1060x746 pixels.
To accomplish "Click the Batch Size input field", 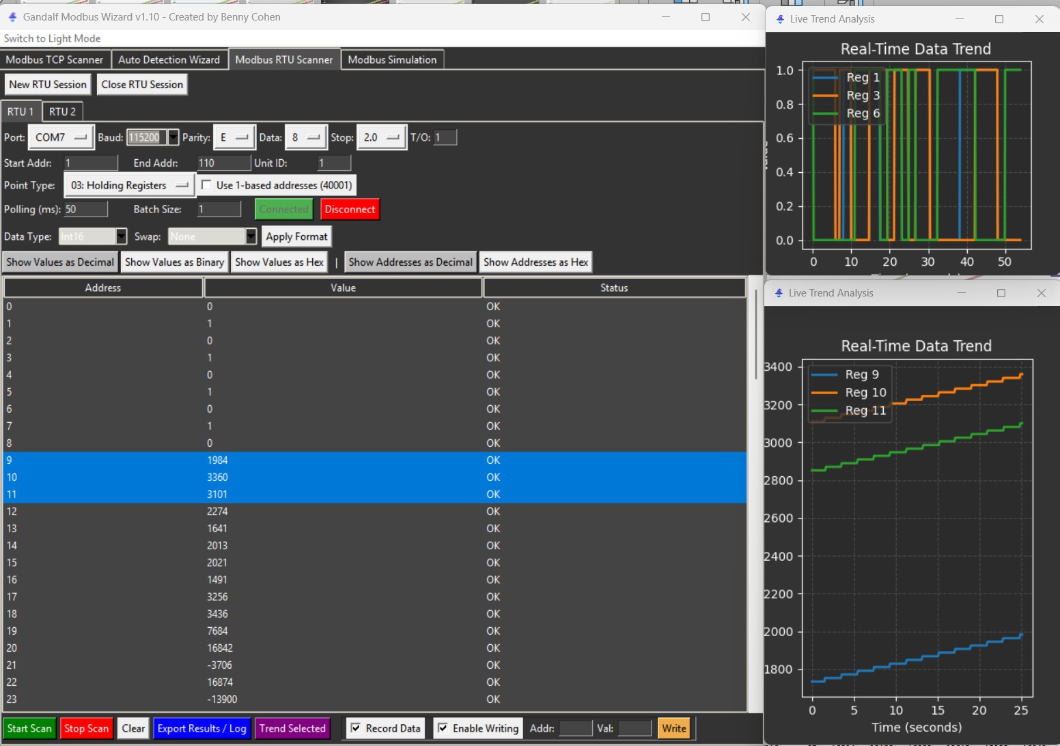I will pyautogui.click(x=219, y=209).
